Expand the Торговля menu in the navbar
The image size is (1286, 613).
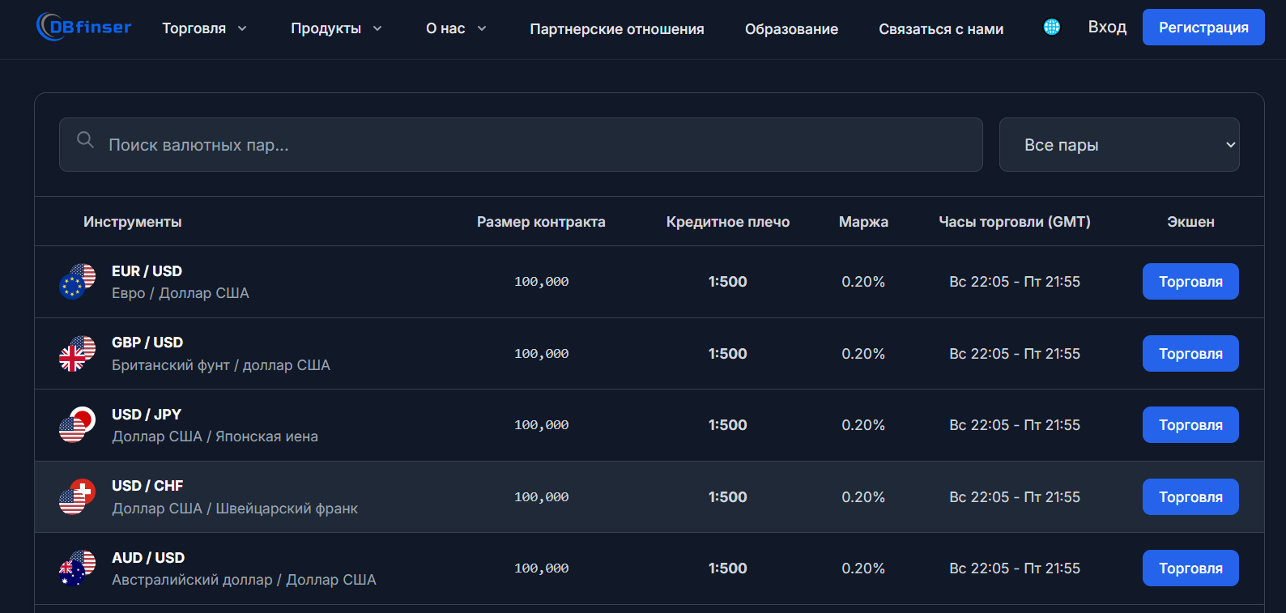(x=204, y=28)
